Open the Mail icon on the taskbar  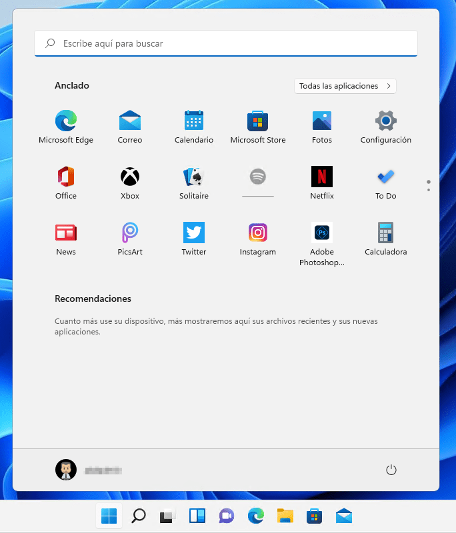344,516
